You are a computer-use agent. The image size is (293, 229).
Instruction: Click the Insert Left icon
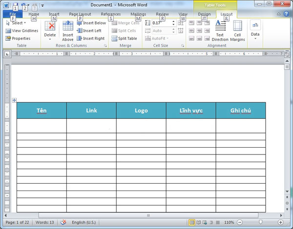(79, 31)
